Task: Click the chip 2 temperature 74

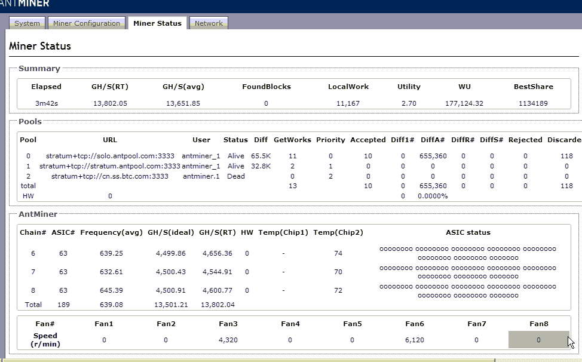Action: coord(338,253)
